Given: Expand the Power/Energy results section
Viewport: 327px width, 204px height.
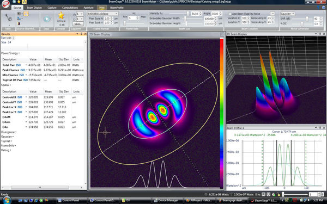Looking at the screenshot, I should click(x=10, y=53).
